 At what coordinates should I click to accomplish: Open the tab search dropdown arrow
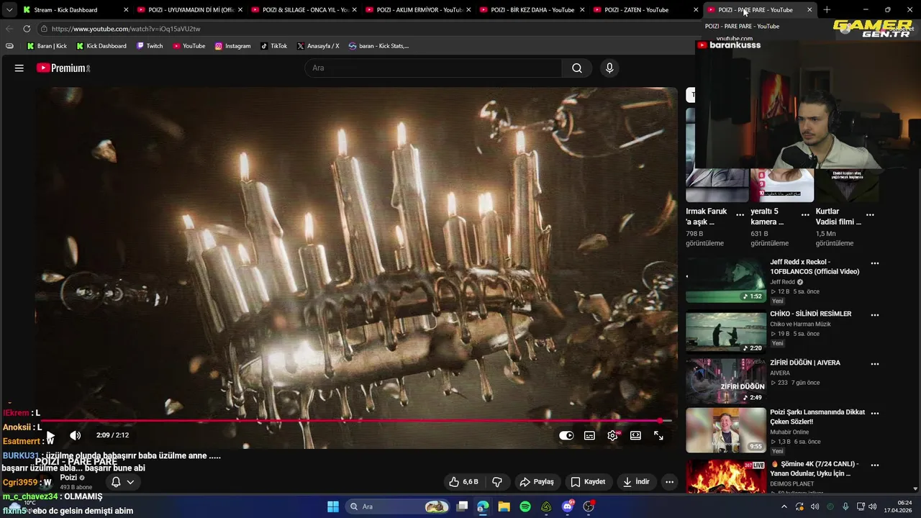9,10
